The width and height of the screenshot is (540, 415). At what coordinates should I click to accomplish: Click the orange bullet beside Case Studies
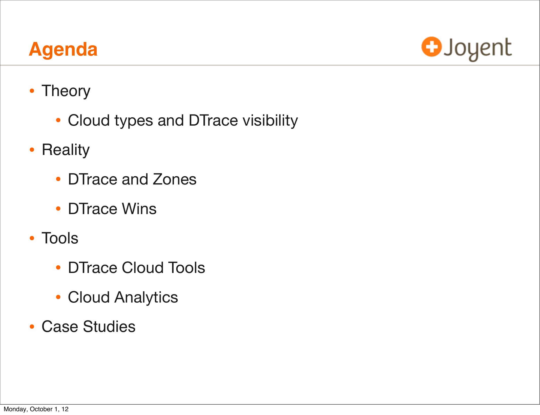point(32,327)
